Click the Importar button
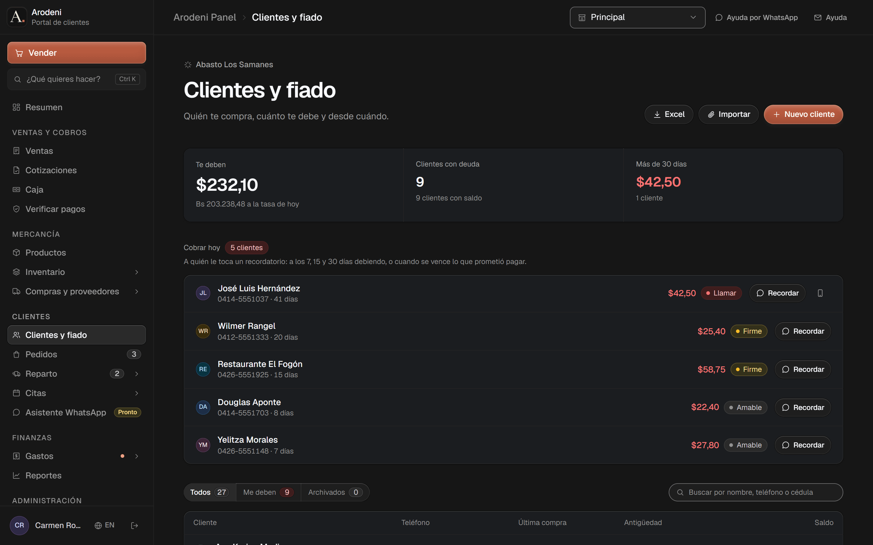Screen dimensions: 873x545 (x=728, y=114)
